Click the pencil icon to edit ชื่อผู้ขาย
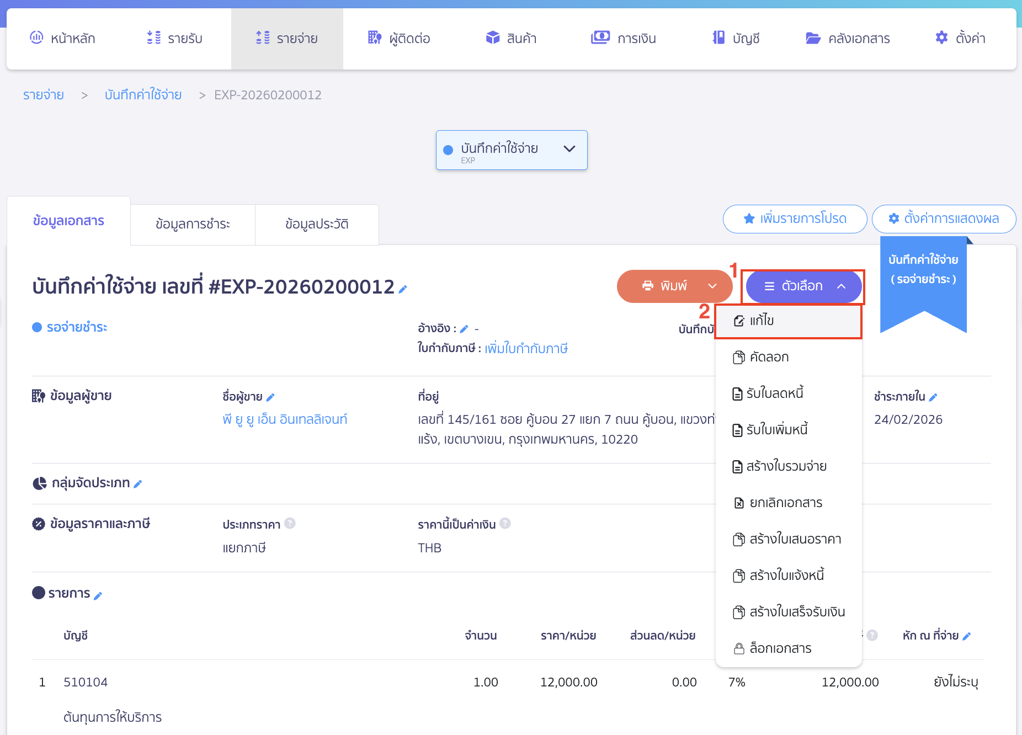The image size is (1022, 735). (x=271, y=397)
